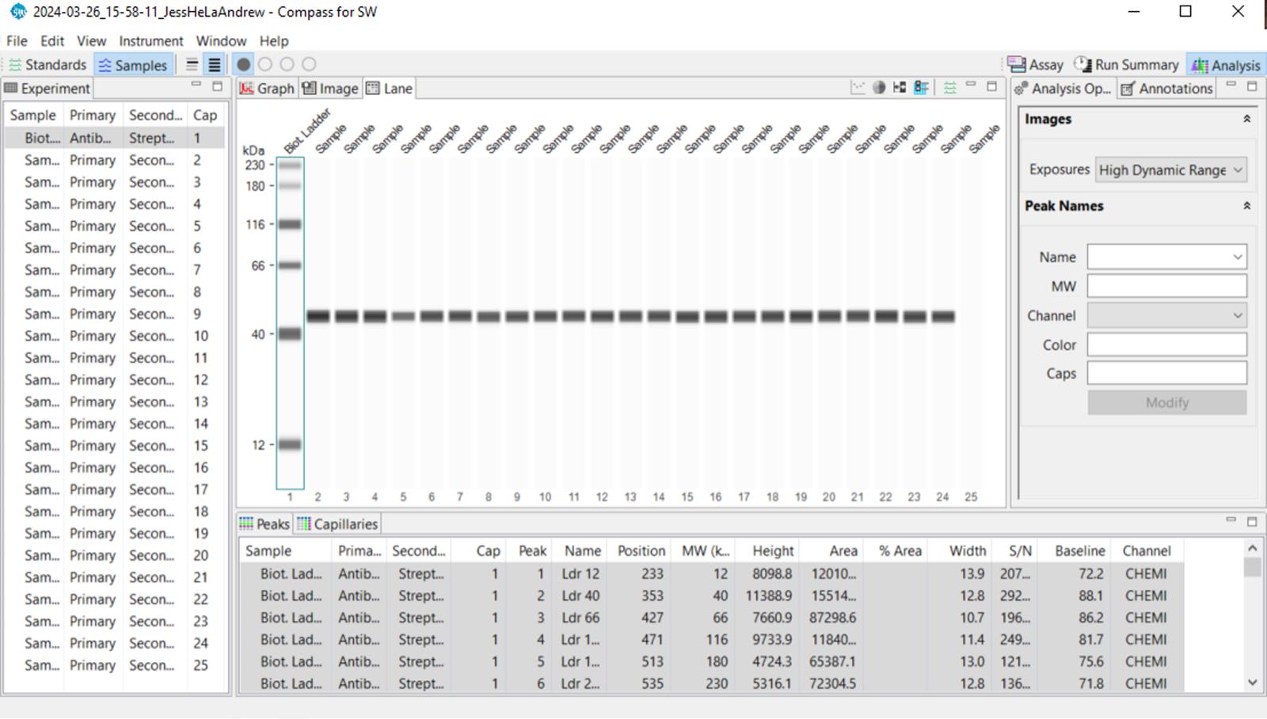Image resolution: width=1267 pixels, height=719 pixels.
Task: Select the first filled circle radio button
Action: pos(244,65)
